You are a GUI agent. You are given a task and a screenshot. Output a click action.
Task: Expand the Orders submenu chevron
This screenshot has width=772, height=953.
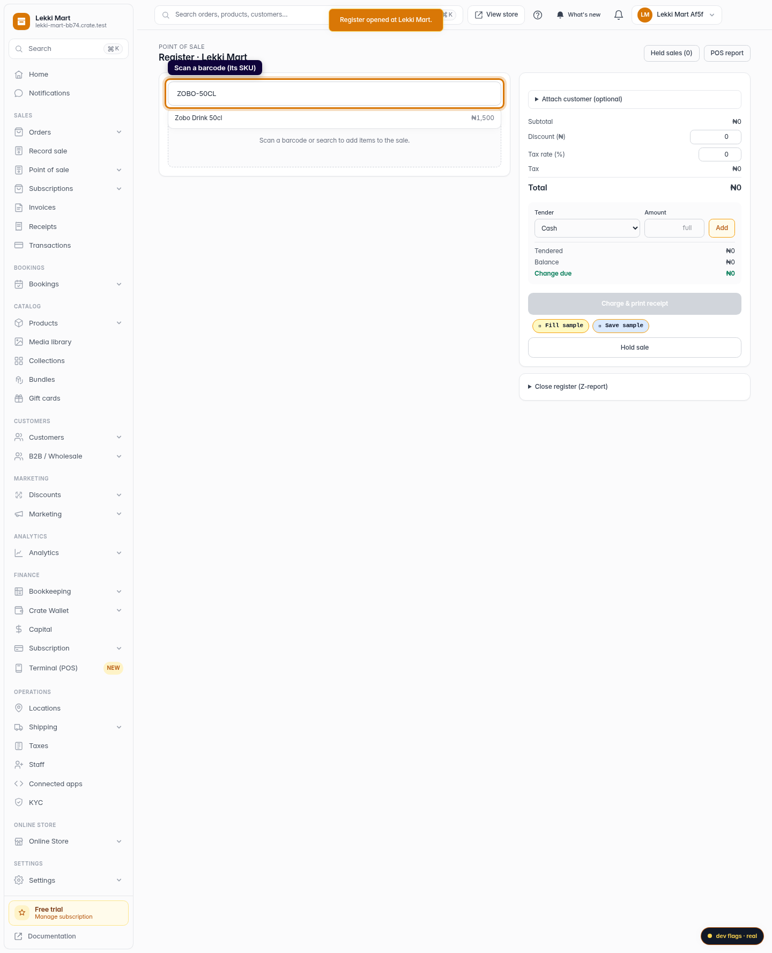[119, 132]
